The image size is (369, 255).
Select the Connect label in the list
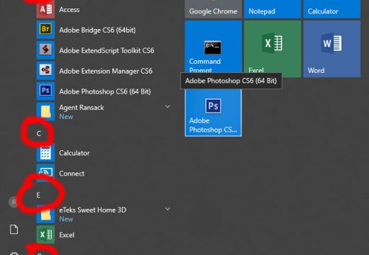[x=72, y=174]
